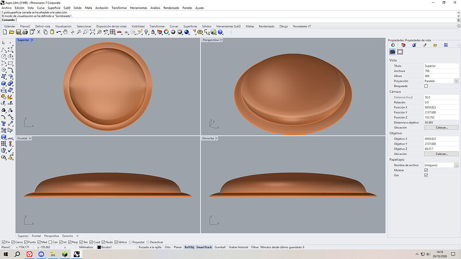Click the Colocar button under Objetivo
This screenshot has height=259, width=461.
tap(441, 154)
